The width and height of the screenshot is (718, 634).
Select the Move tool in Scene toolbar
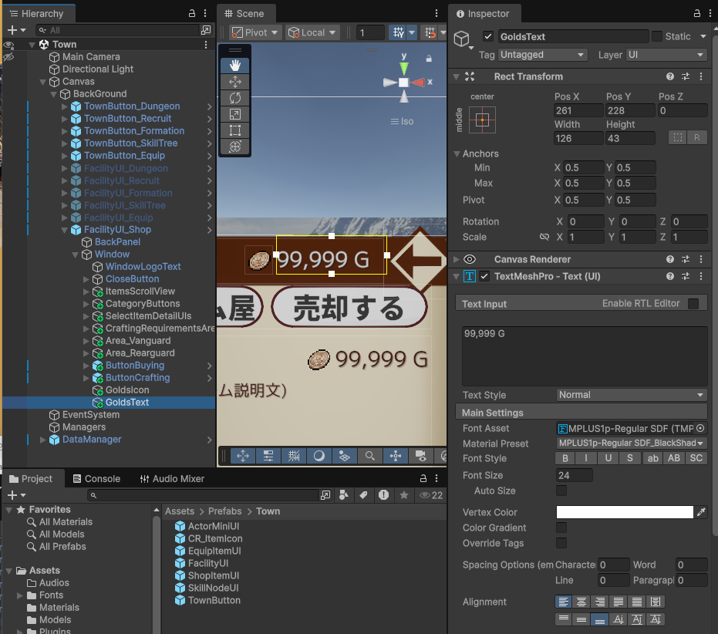pyautogui.click(x=235, y=81)
